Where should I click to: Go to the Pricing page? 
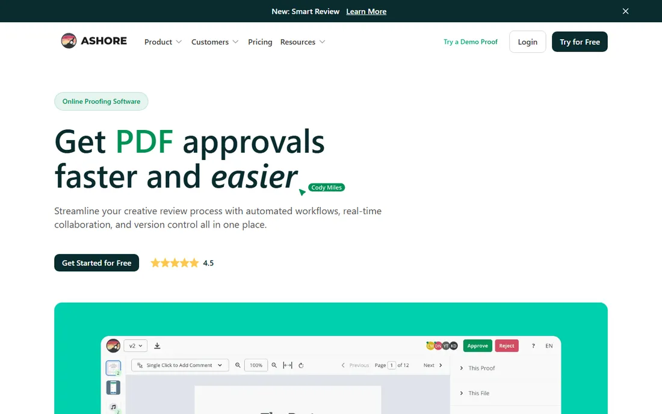260,42
